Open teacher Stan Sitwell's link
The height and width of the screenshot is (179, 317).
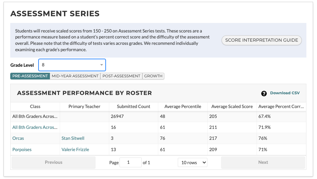(73, 138)
